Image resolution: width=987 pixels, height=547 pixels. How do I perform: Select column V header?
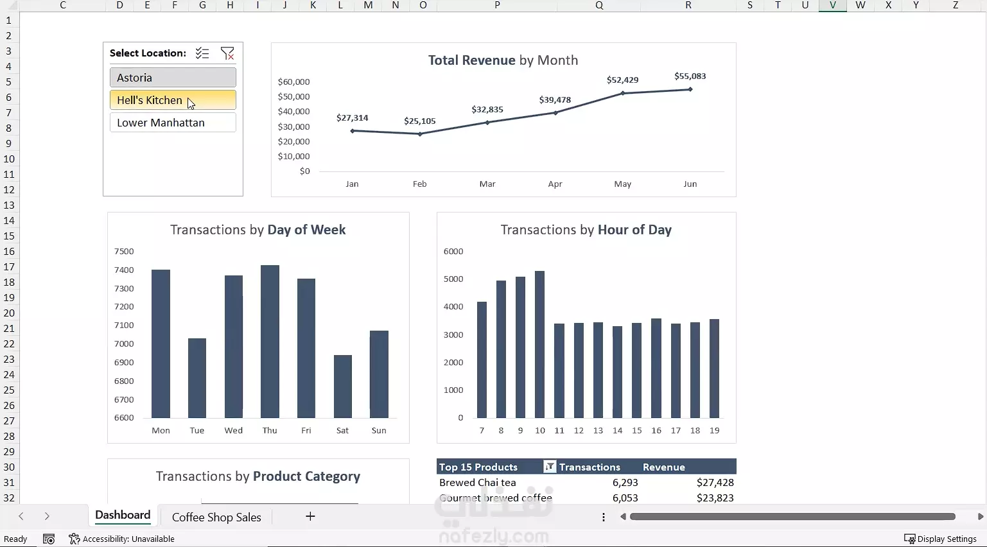833,5
